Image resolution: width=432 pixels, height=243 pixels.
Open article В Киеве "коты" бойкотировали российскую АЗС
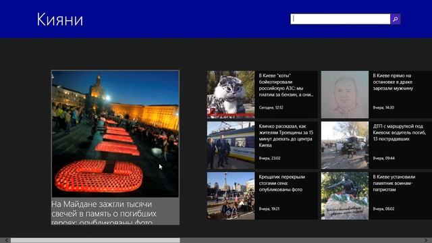point(286,85)
